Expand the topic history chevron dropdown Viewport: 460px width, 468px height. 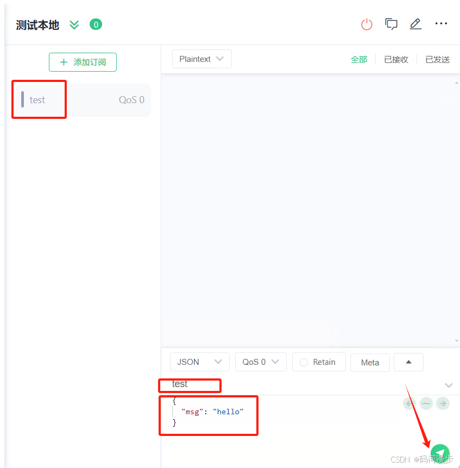[x=449, y=385]
